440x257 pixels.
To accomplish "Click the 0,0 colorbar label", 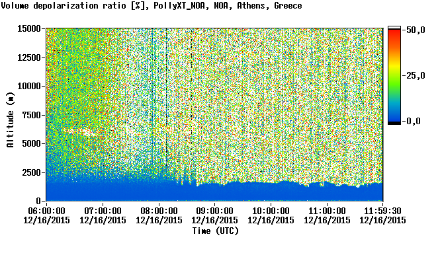I will [414, 121].
